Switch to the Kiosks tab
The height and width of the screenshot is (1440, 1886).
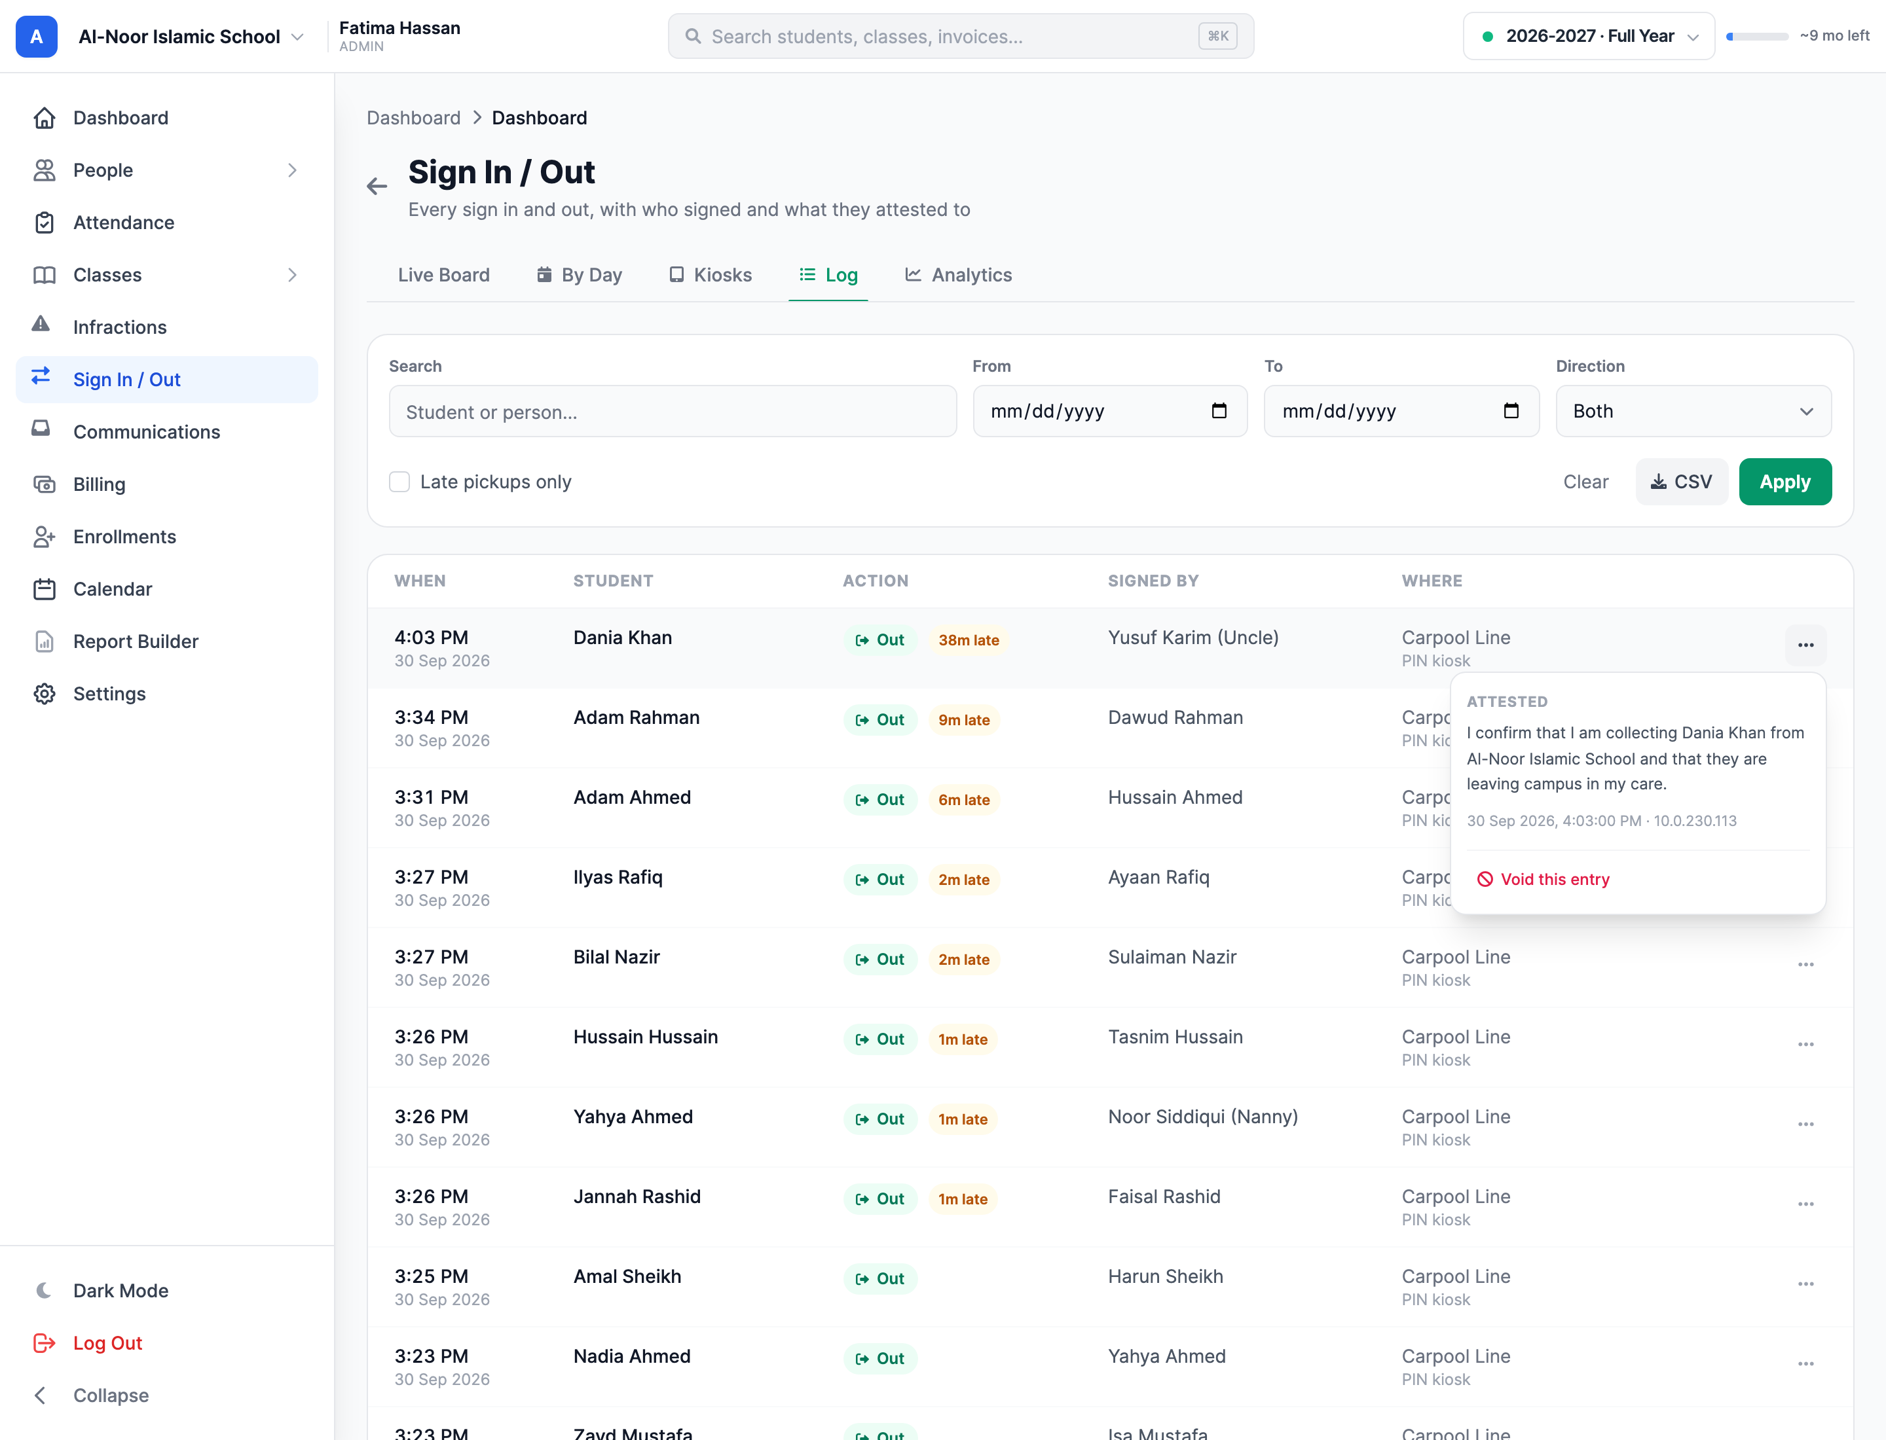(710, 275)
